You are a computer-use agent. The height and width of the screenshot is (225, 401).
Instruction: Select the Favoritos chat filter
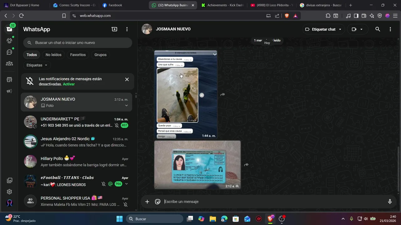pyautogui.click(x=78, y=55)
